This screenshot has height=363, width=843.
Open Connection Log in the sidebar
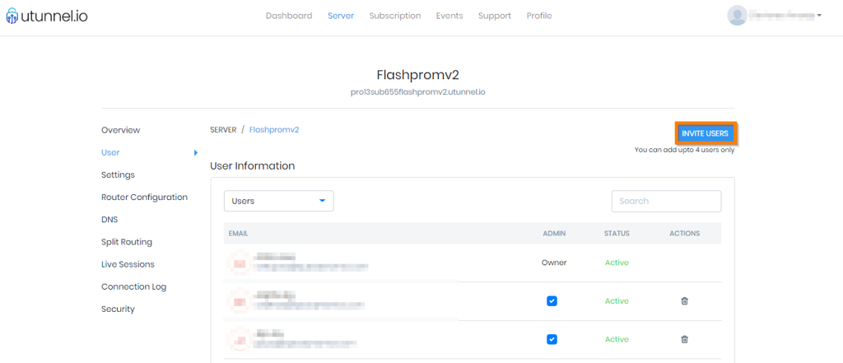pos(133,286)
